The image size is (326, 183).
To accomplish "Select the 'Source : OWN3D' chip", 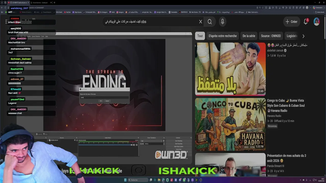I will 271,36.
